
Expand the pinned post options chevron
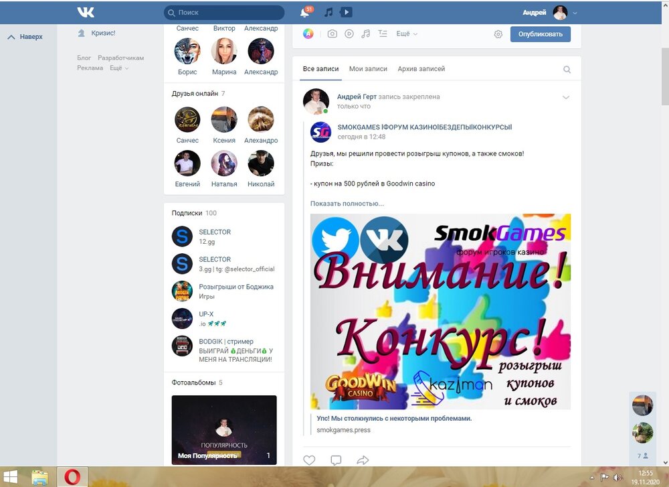[x=566, y=97]
